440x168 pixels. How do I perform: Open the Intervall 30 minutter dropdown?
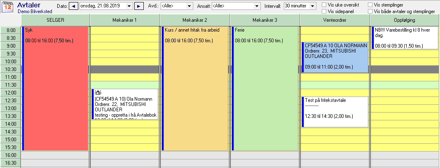coord(312,6)
